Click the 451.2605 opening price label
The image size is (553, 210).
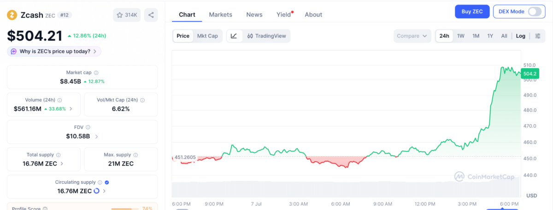pyautogui.click(x=184, y=157)
